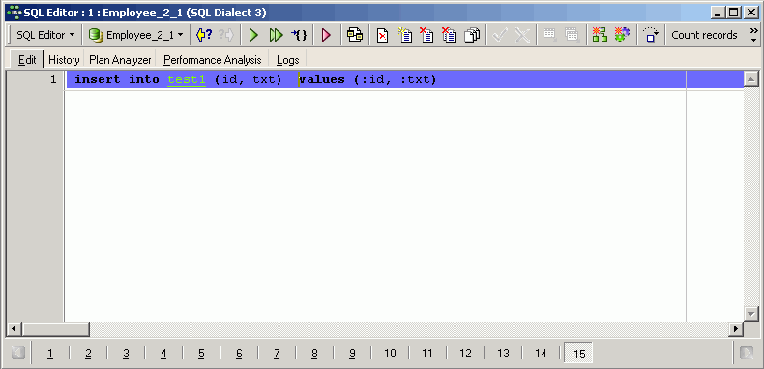Screen dimensions: 764x369
Task: Expand the toolbar overflow chevron
Action: coord(753,35)
